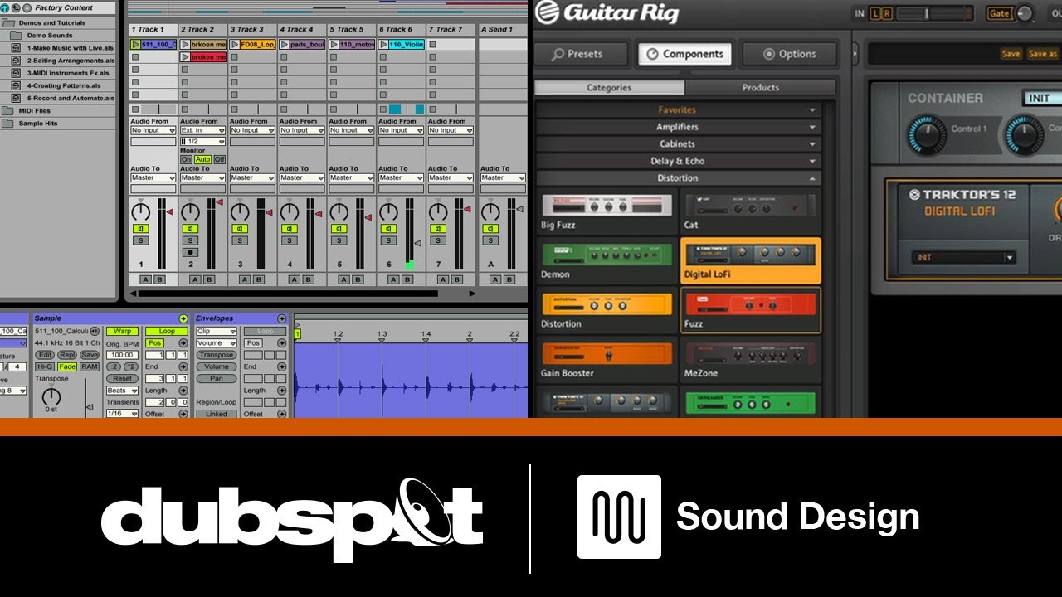
Task: Open Send A Audio To Master dropdown
Action: click(x=503, y=177)
